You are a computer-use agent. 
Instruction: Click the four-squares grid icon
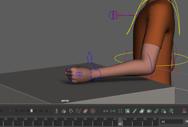pos(120,111)
